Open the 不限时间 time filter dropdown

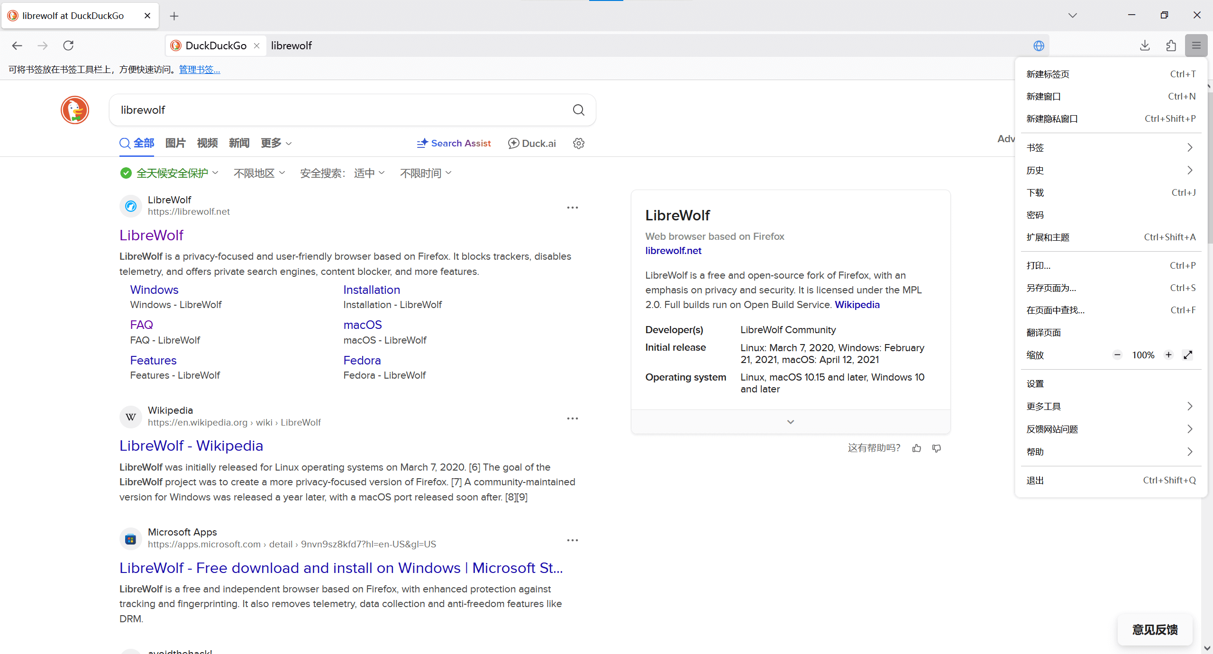(425, 173)
